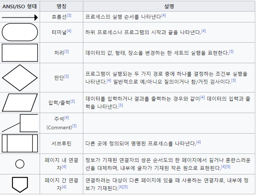
Task: Click the subroutine double-barred rectangle image
Action: [x=20, y=143]
